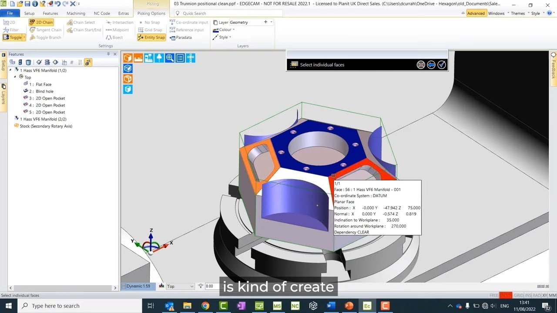The width and height of the screenshot is (557, 313).
Task: Click the blue Information icon in title bar
Action: click(x=35, y=3)
